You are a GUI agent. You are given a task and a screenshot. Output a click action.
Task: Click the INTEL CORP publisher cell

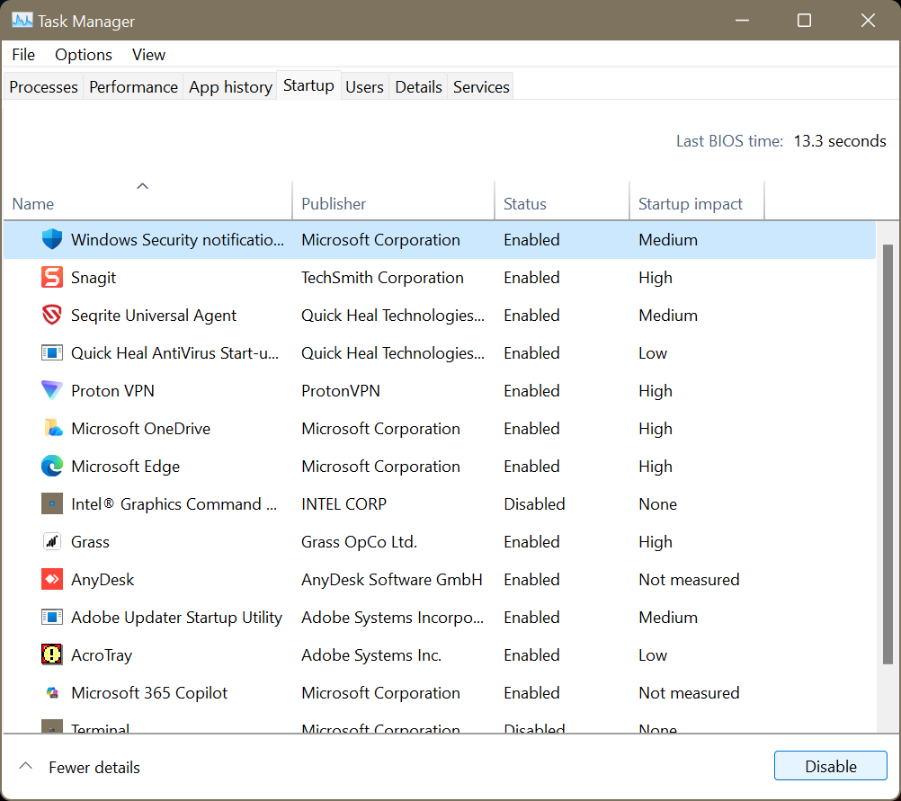343,504
